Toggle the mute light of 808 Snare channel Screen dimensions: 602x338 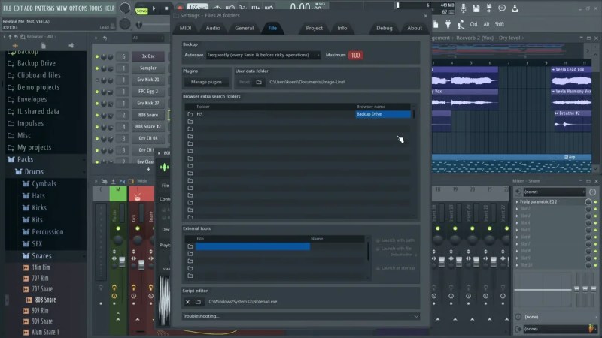coord(97,116)
